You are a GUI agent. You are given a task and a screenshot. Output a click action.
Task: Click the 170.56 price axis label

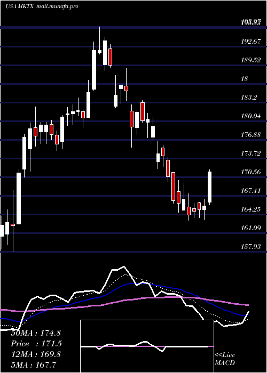click(x=250, y=172)
